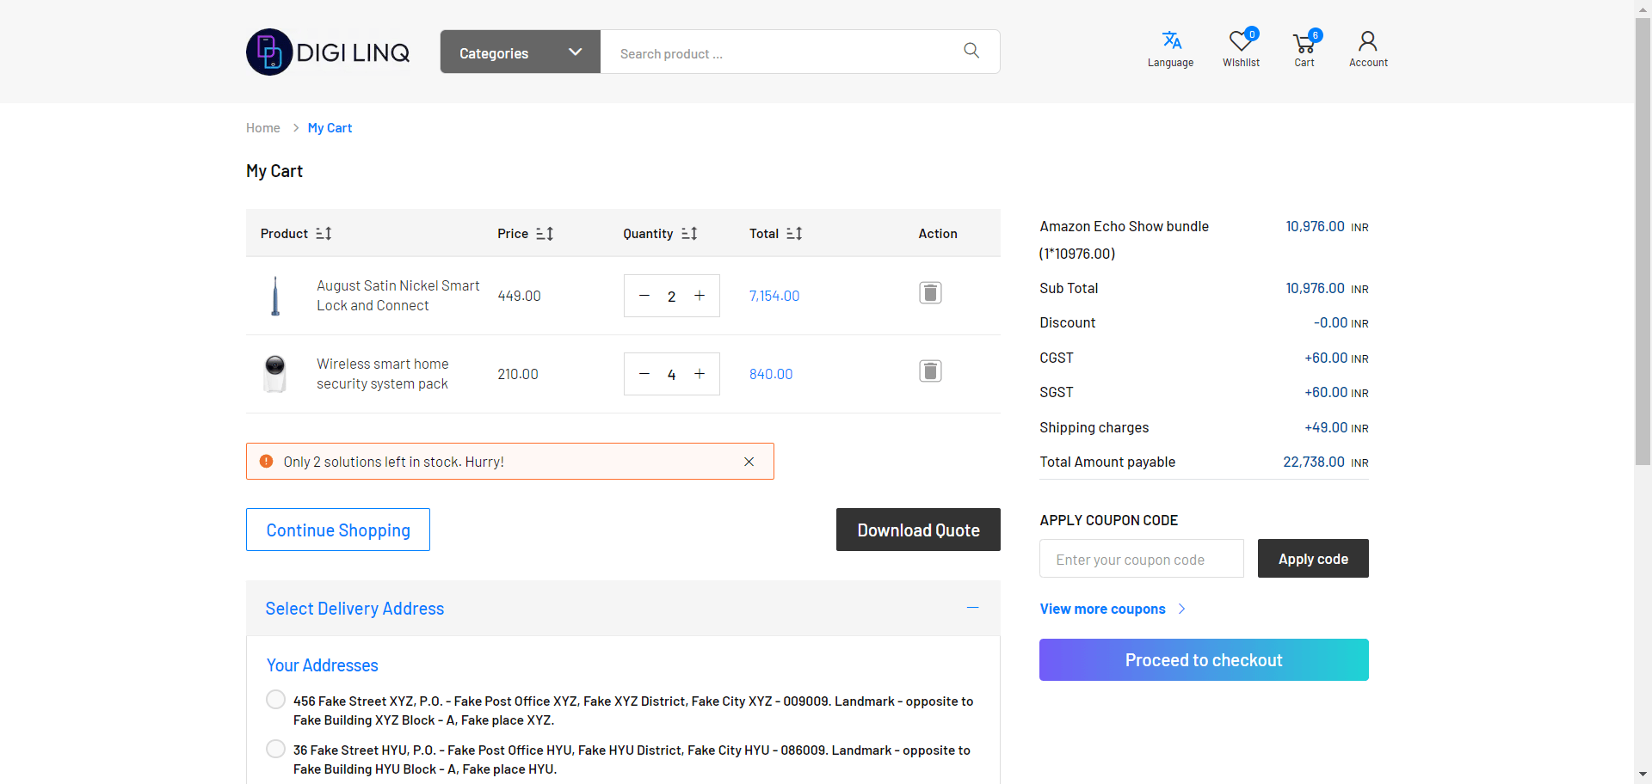
Task: Select the 36 Fake Street HYU address
Action: click(275, 749)
